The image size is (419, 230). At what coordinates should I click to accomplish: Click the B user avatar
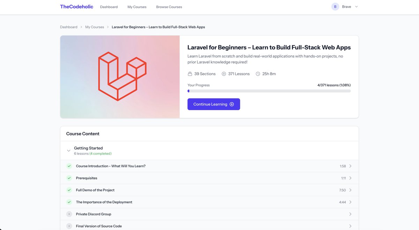335,7
